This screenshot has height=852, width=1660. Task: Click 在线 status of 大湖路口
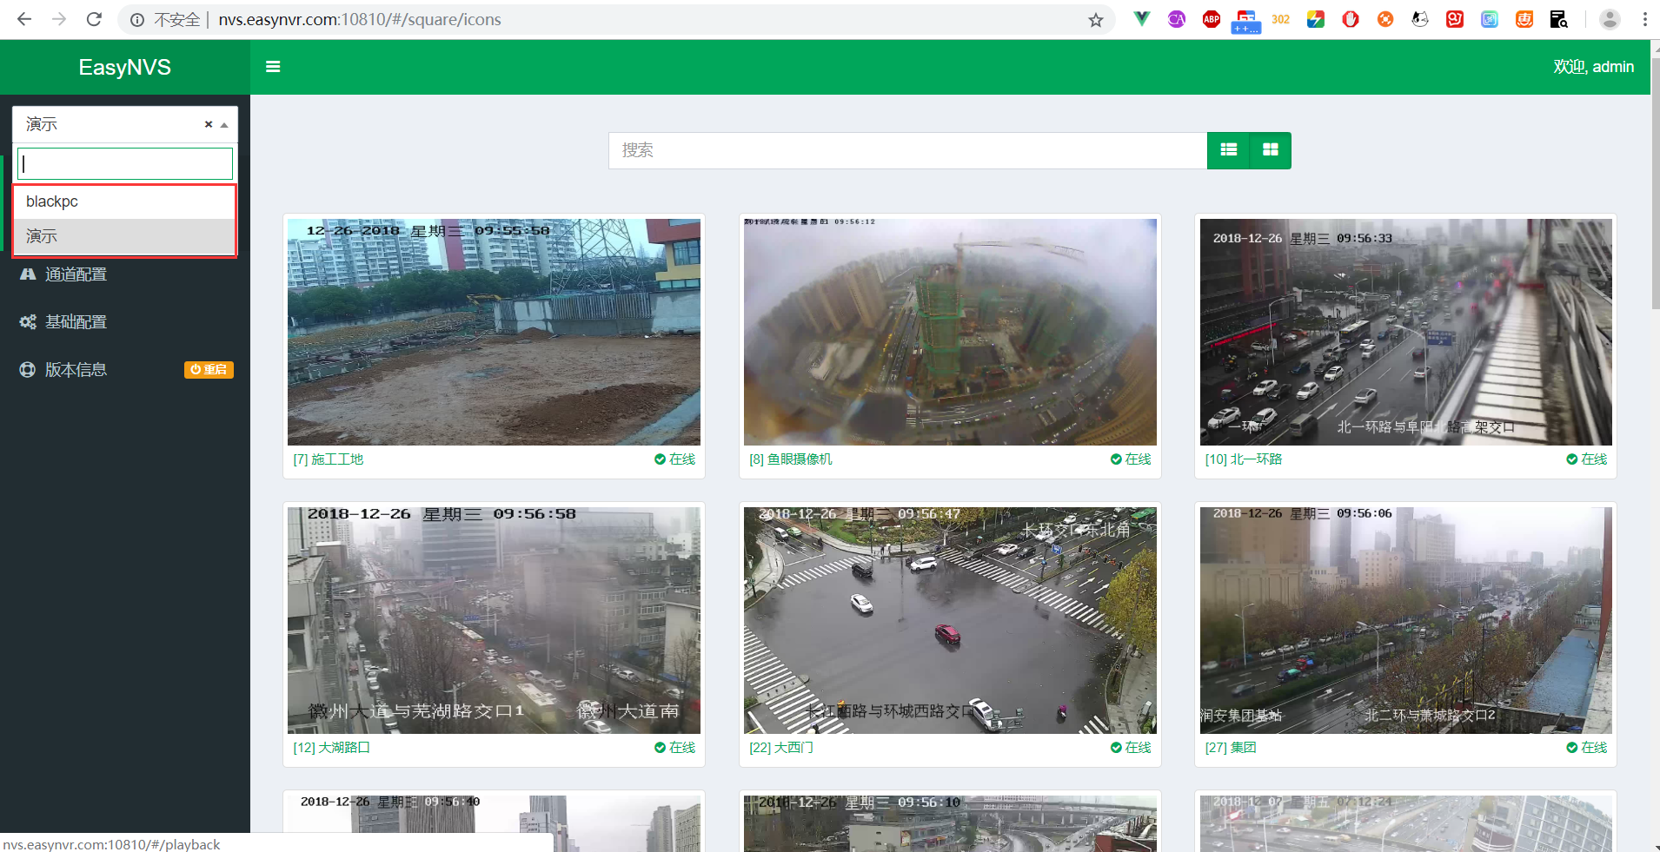674,748
